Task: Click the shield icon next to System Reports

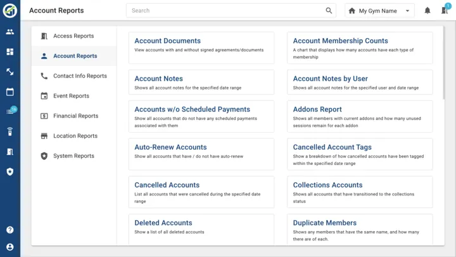Action: point(44,156)
